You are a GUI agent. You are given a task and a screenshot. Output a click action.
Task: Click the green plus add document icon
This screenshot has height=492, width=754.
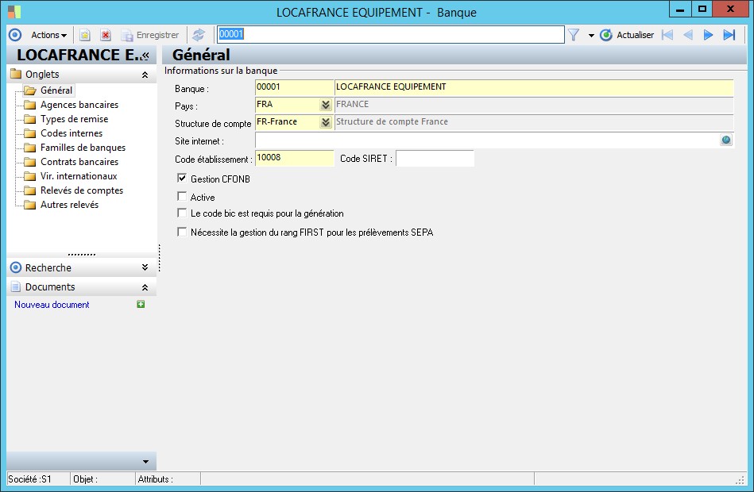[141, 304]
